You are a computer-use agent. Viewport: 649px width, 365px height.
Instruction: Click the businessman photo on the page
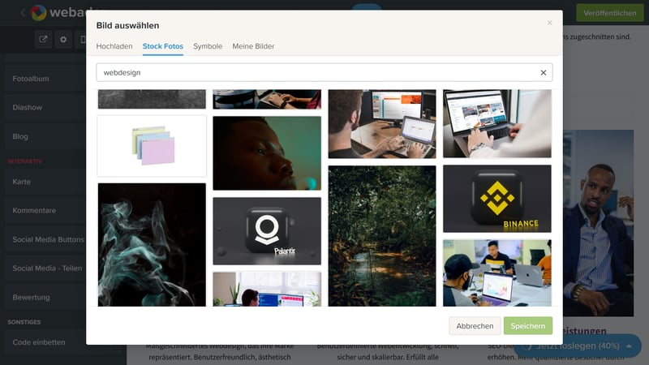coord(598,224)
